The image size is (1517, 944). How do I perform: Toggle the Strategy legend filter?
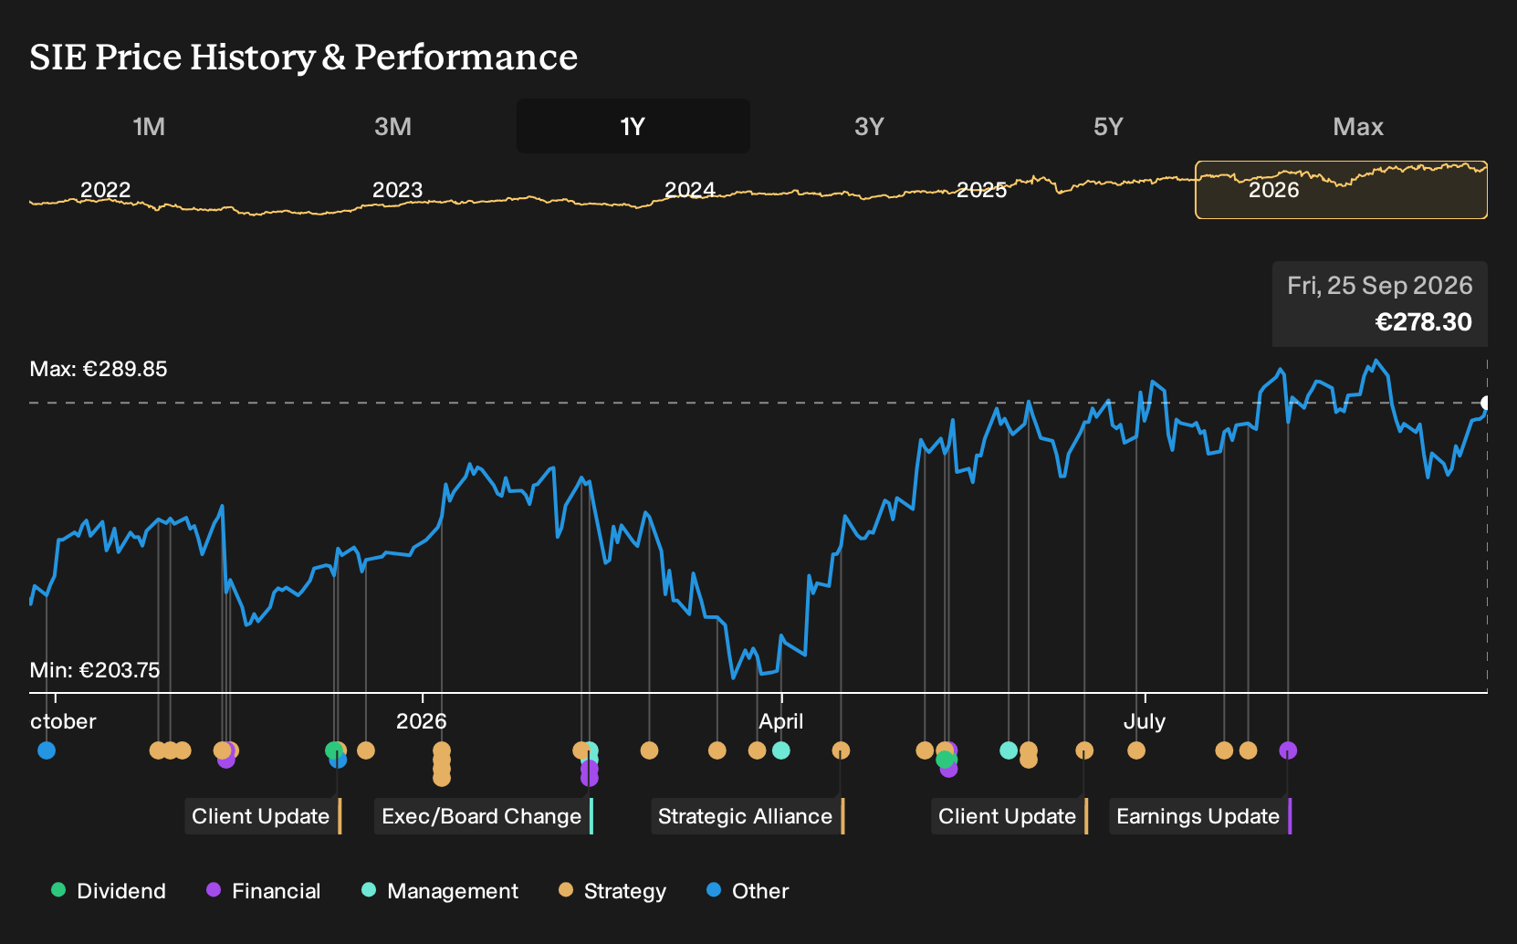[x=612, y=890]
